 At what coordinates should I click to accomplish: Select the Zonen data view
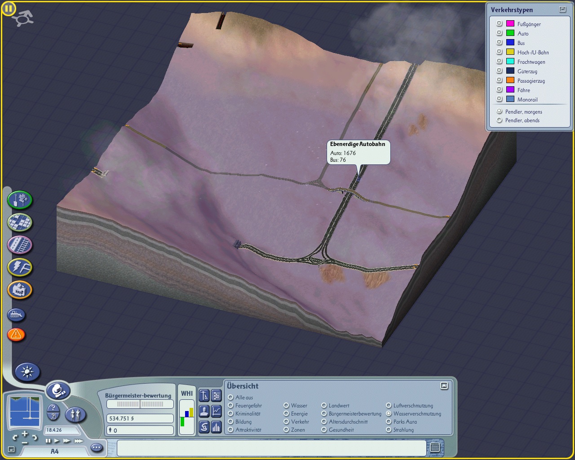pyautogui.click(x=286, y=429)
